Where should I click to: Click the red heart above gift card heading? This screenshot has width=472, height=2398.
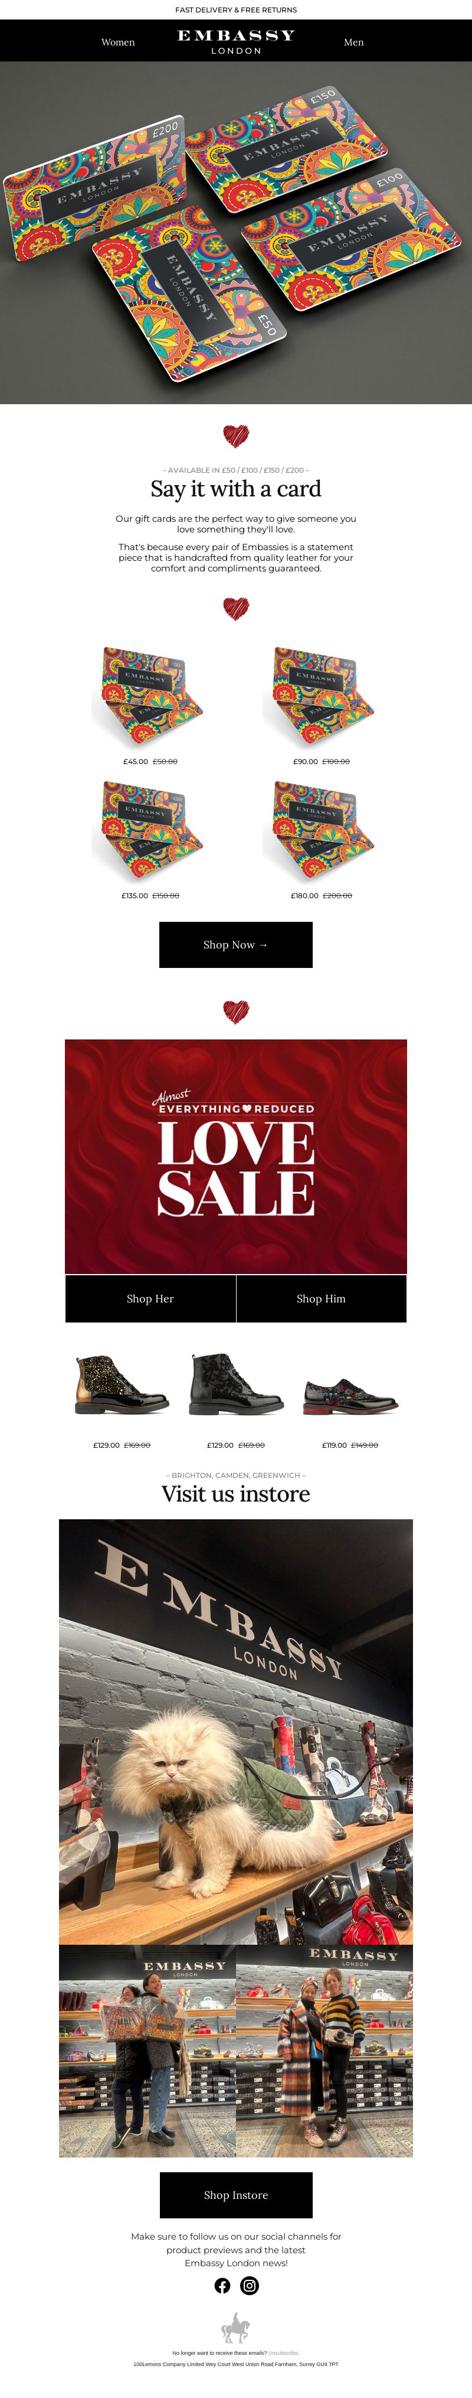pos(236,436)
